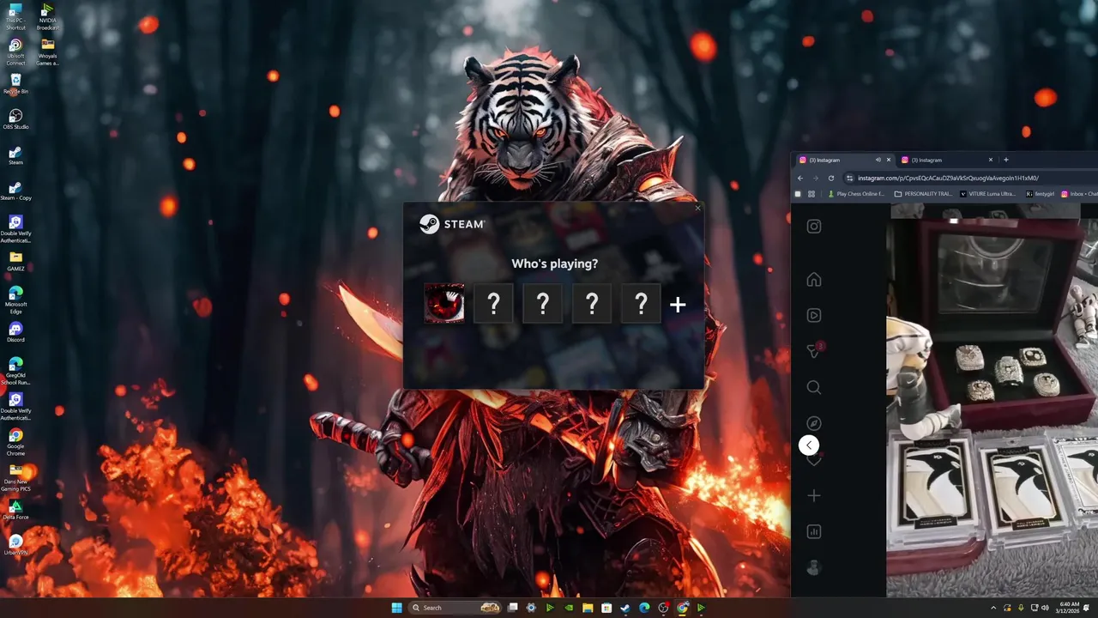Open NVIDIA Broadcast desktop icon
The width and height of the screenshot is (1098, 618).
(48, 16)
